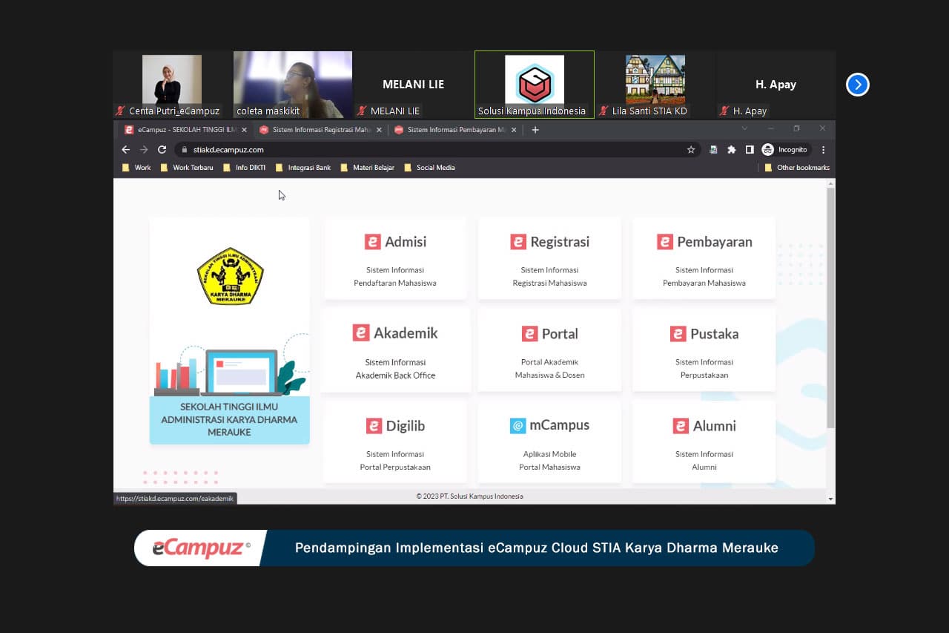The width and height of the screenshot is (949, 633).
Task: Switch to Sistem Informasi Pembayaran tab
Action: 455,130
